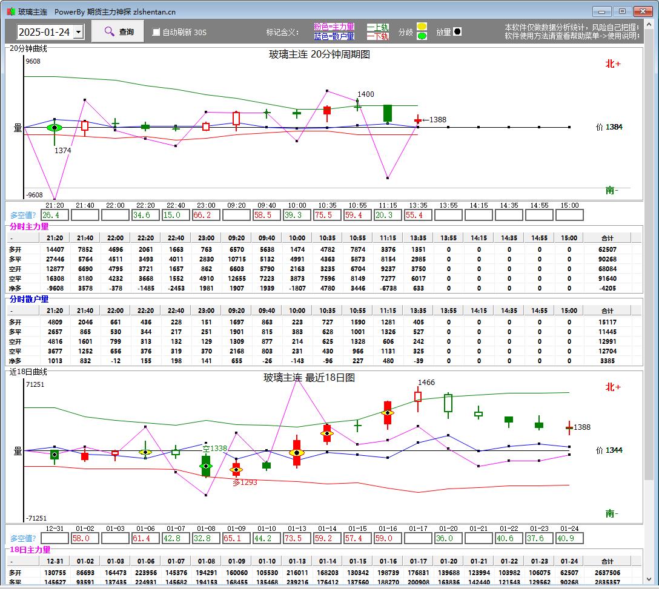Open the date dropdown arrow
The image size is (659, 589).
pyautogui.click(x=79, y=32)
